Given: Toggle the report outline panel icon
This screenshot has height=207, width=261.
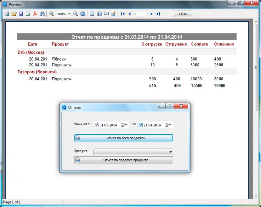Looking at the screenshot, I should click(x=92, y=14).
